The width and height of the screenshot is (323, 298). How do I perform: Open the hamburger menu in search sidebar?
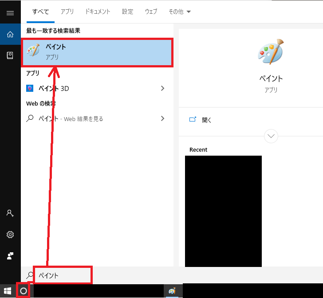(x=10, y=13)
